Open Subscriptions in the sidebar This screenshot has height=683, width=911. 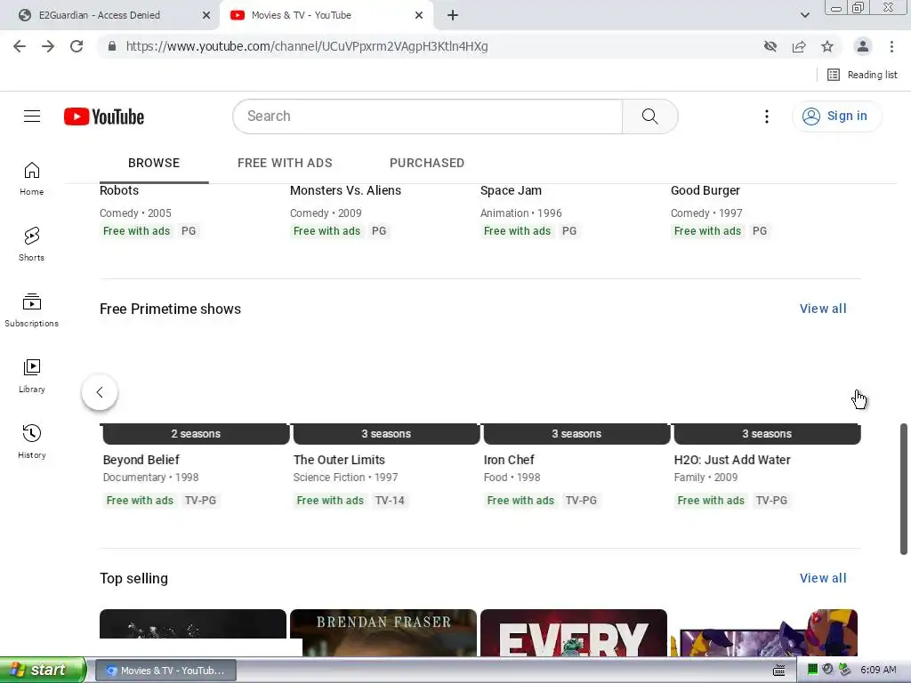point(32,310)
